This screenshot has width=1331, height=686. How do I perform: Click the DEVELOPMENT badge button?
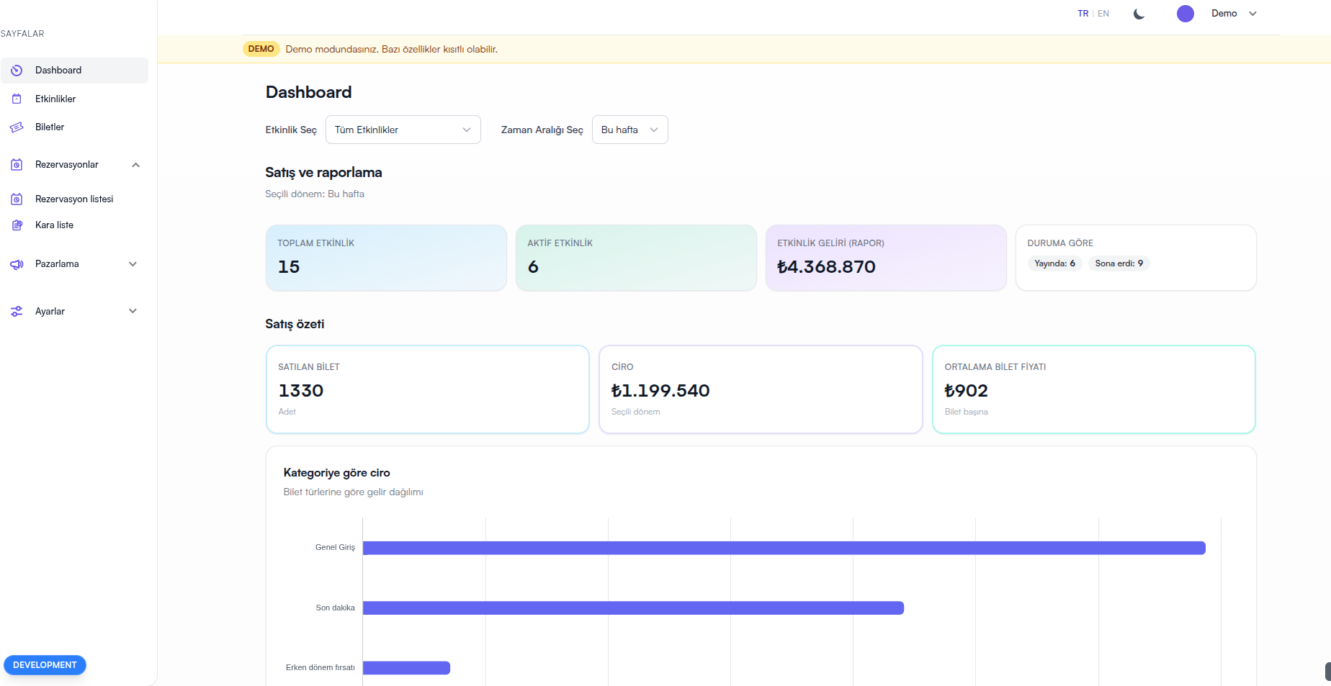pos(45,665)
